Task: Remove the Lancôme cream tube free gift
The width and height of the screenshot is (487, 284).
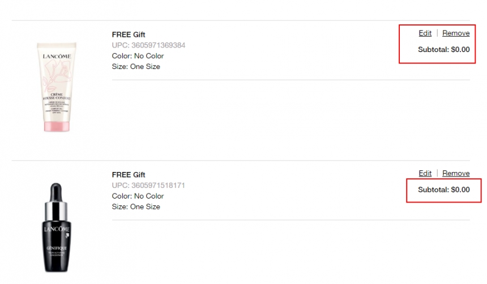Action: (456, 33)
